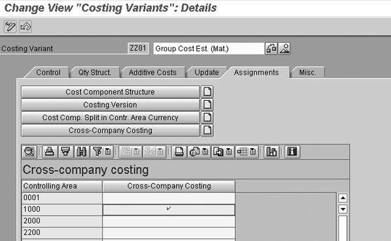Enable cross-company costing for controlling area 0001
This screenshot has height=241, width=391.
(x=169, y=198)
